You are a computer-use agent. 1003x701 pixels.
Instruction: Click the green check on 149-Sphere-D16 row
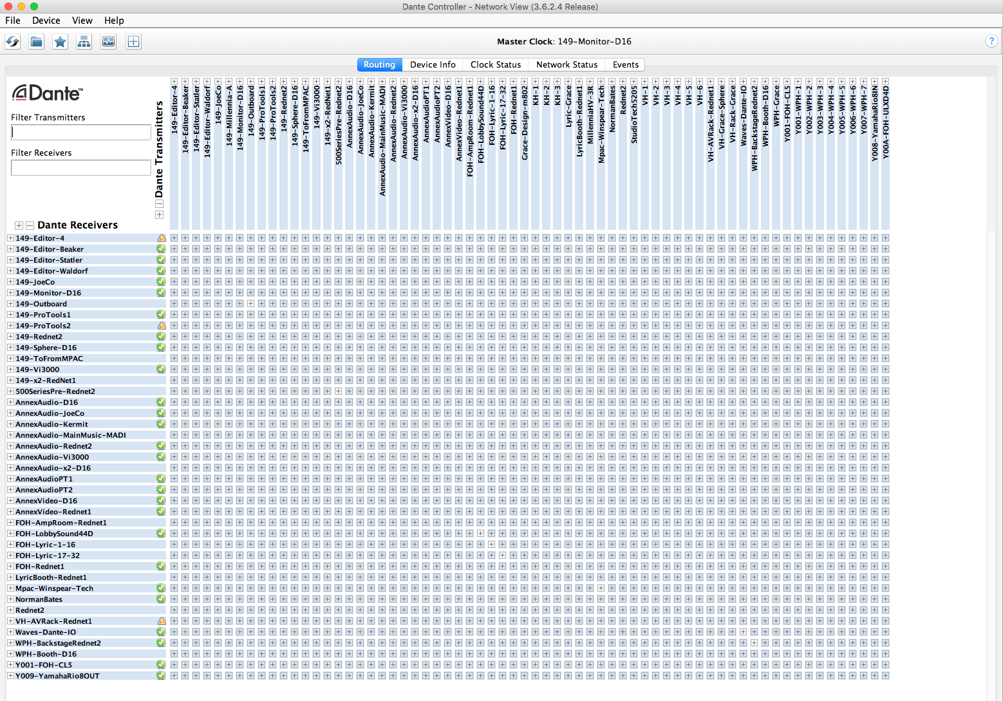[161, 348]
